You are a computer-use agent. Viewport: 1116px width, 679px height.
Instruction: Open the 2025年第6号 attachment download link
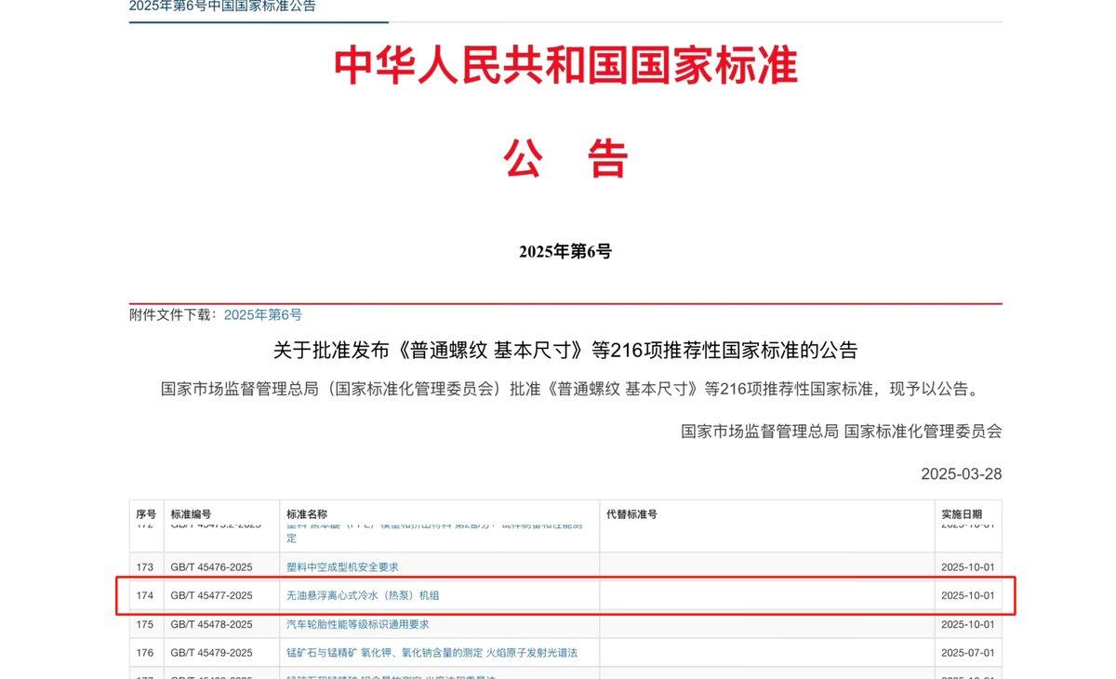pyautogui.click(x=263, y=315)
